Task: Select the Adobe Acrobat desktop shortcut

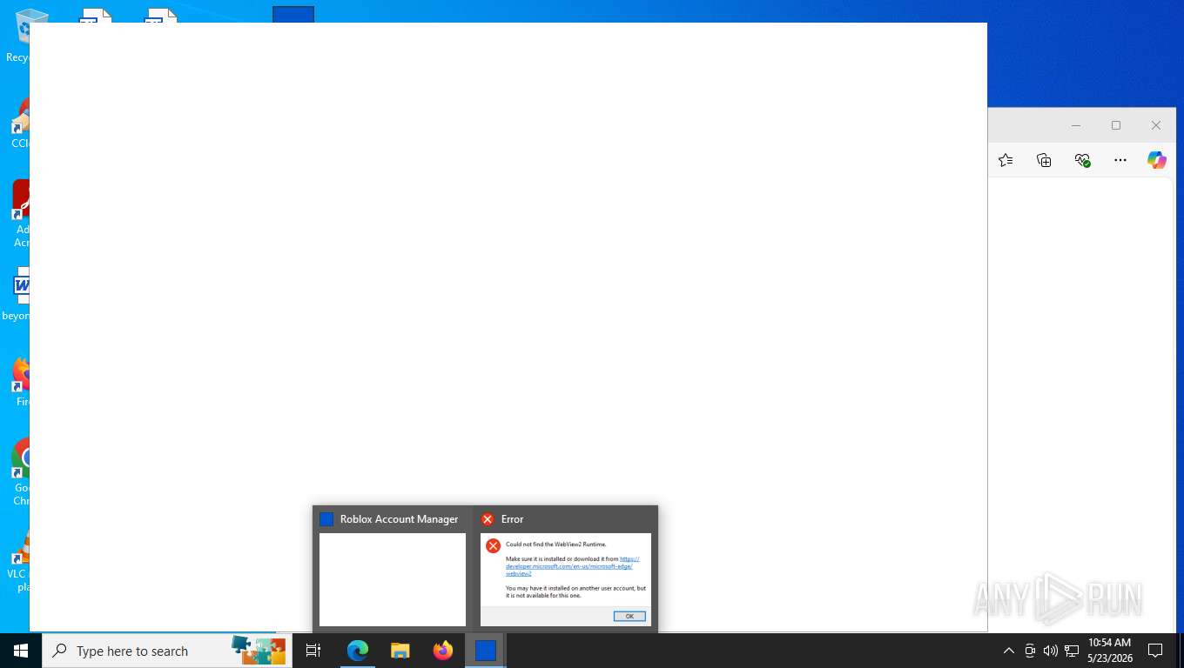Action: click(x=19, y=214)
